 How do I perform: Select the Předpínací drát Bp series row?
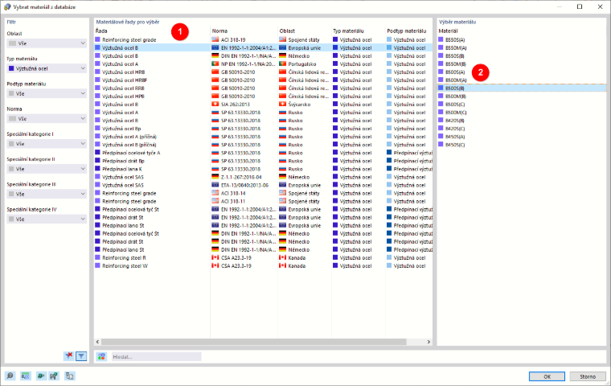click(264, 161)
